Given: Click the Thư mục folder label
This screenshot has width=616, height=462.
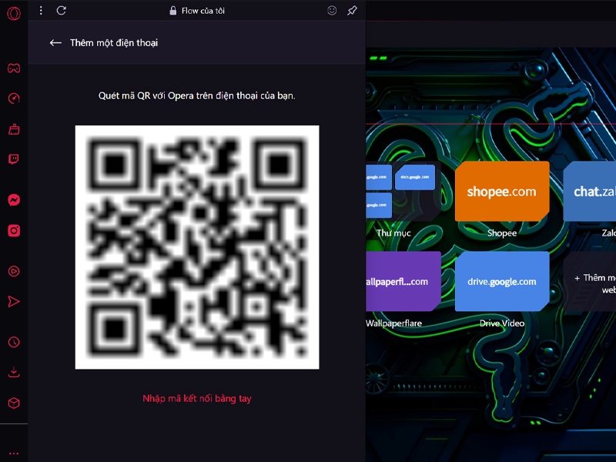Looking at the screenshot, I should click(x=393, y=233).
